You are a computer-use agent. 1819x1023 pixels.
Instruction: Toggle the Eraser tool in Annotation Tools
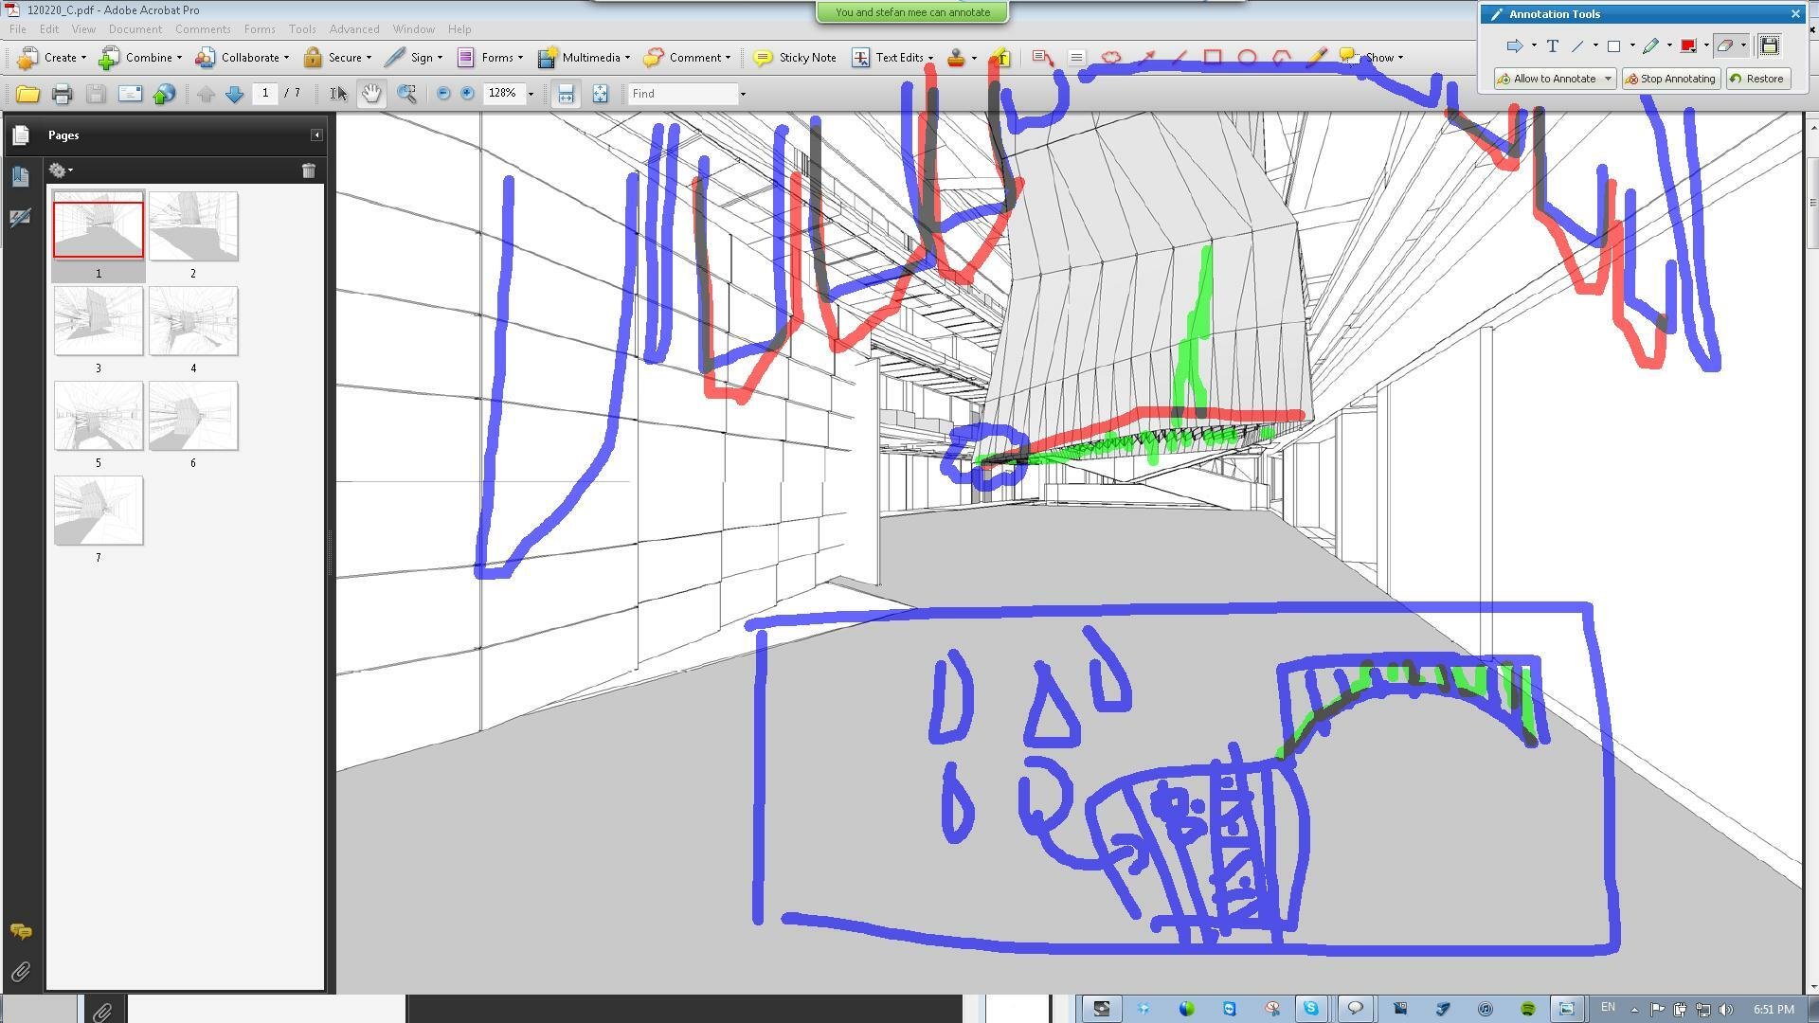pyautogui.click(x=1725, y=45)
